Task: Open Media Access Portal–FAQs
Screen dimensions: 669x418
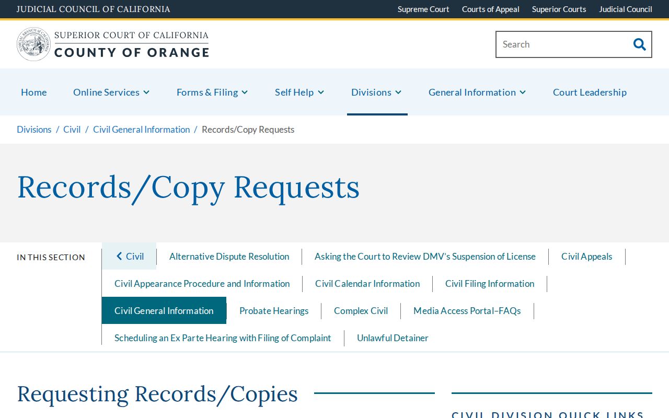Action: coord(467,310)
